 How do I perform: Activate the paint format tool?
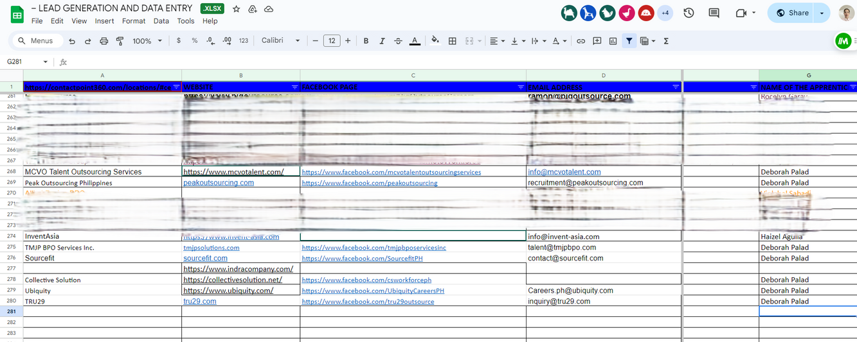coord(120,41)
